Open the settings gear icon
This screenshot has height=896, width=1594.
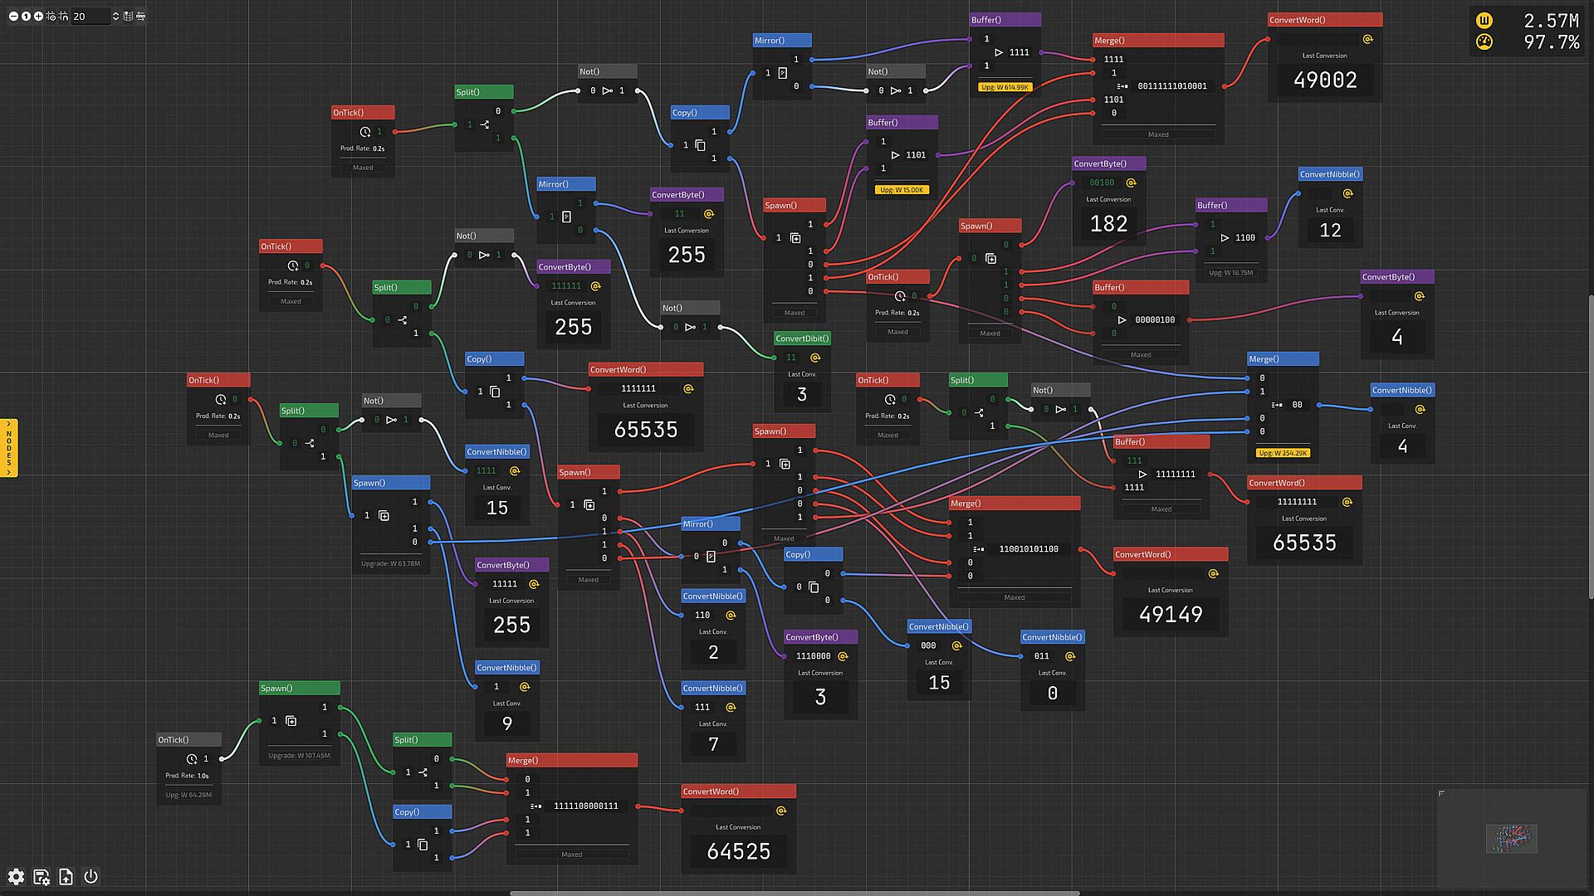(x=16, y=877)
